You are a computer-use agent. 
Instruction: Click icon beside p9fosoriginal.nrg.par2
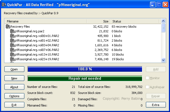point(12,31)
